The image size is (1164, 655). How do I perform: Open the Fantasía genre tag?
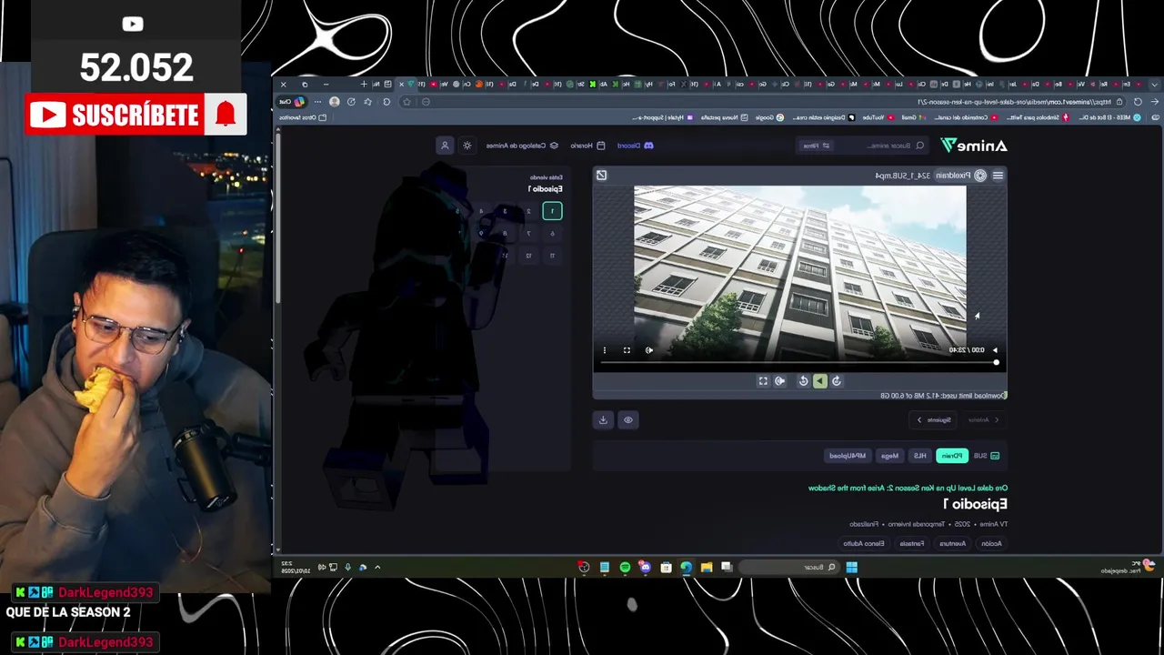(912, 543)
